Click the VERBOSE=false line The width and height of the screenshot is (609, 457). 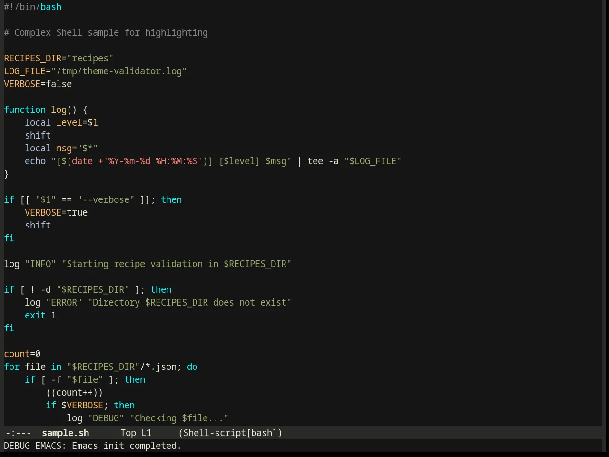[x=38, y=84]
